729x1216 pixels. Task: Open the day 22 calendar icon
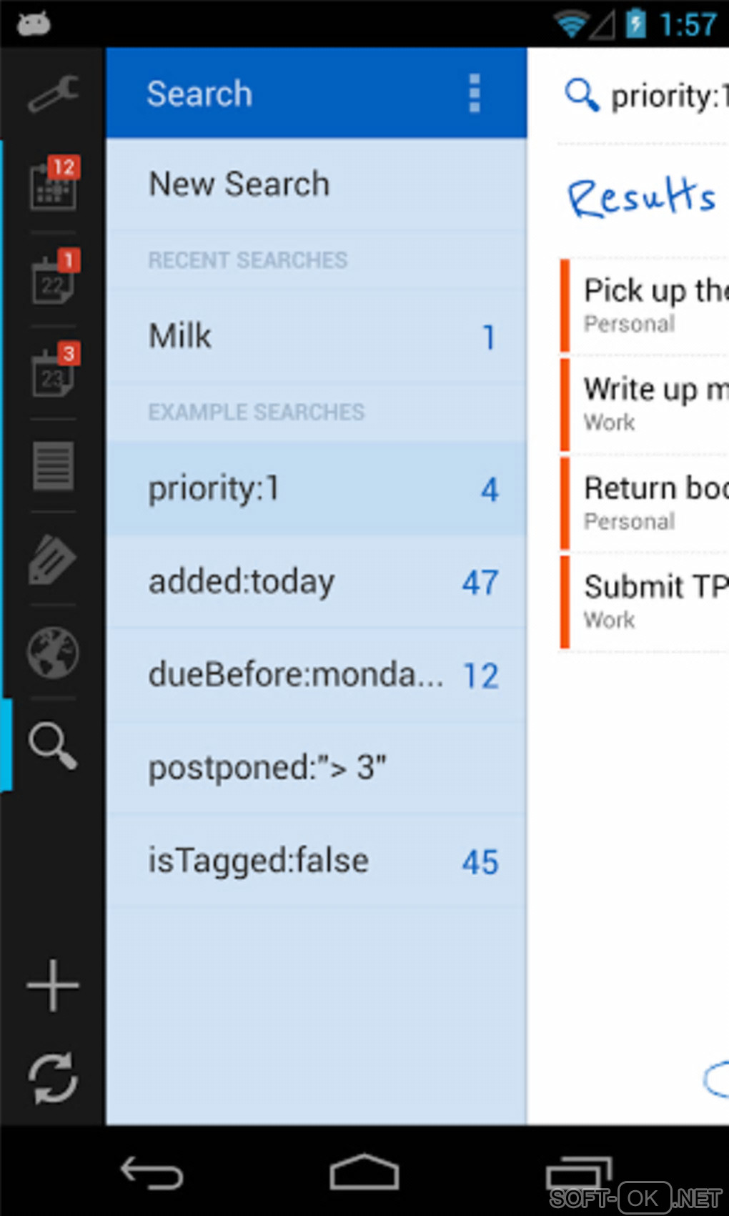pos(53,279)
